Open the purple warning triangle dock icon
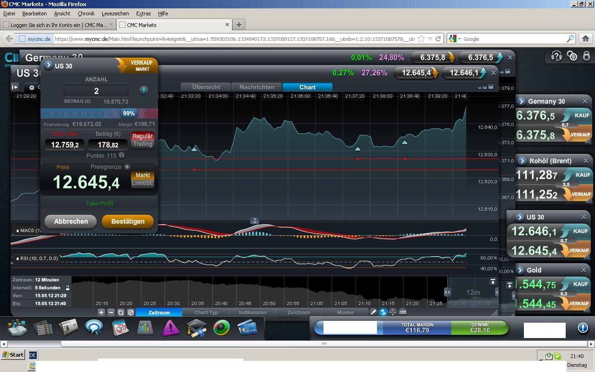Viewport: 595px width, 372px height. [x=171, y=328]
